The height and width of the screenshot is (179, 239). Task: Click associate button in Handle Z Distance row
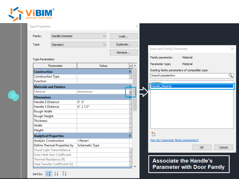tap(131, 102)
